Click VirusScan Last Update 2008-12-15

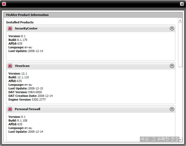[x=26, y=89]
